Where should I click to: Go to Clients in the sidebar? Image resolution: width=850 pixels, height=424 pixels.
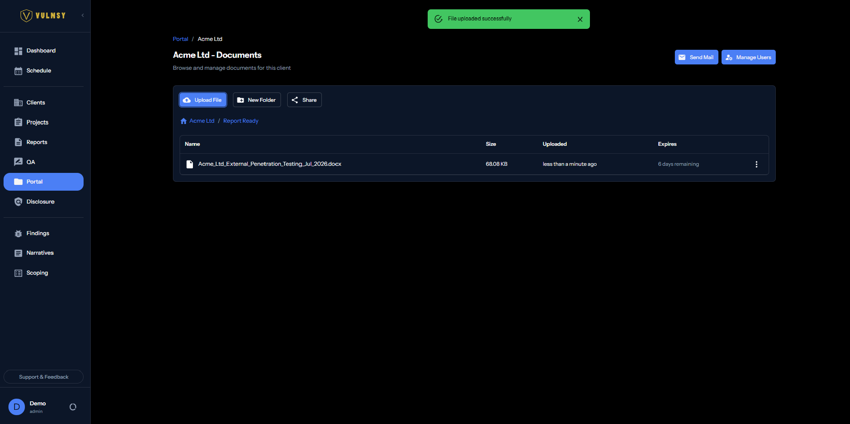coord(44,103)
